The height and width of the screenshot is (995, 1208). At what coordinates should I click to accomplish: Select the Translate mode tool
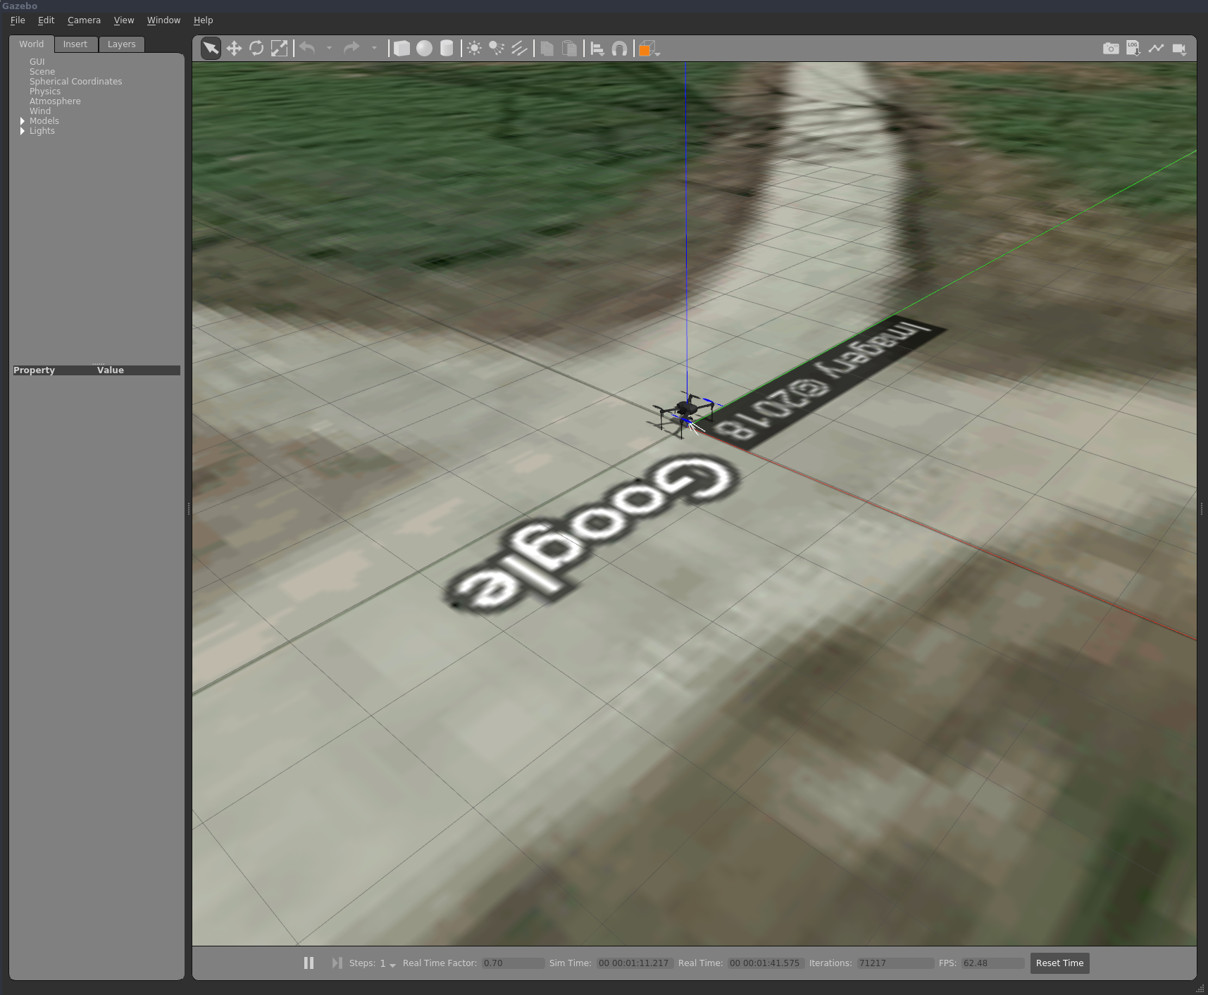click(x=234, y=49)
